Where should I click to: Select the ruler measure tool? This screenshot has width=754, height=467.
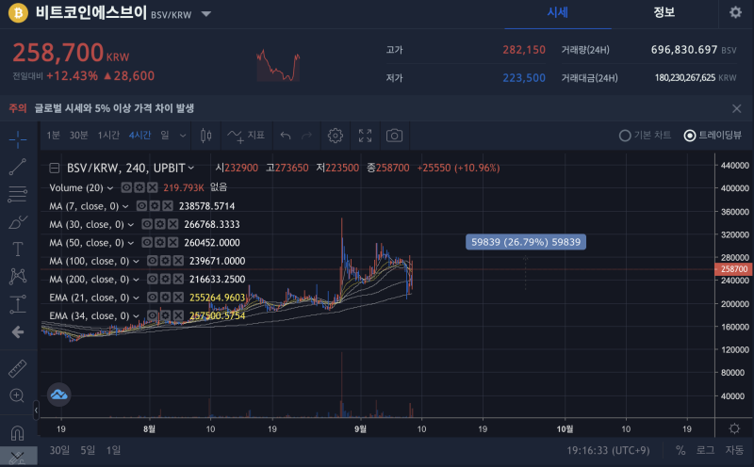(x=18, y=368)
